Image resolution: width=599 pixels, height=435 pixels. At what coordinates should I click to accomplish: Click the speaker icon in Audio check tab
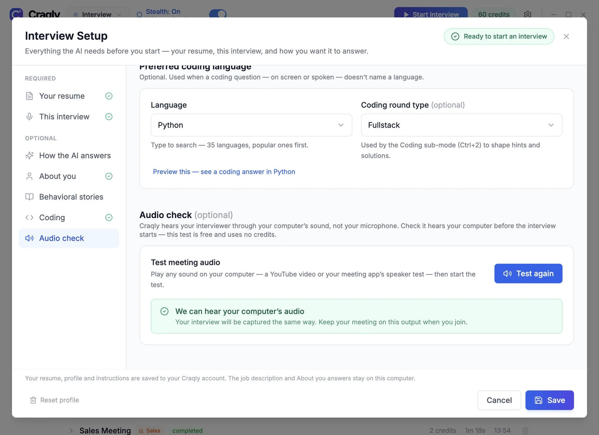coord(29,238)
